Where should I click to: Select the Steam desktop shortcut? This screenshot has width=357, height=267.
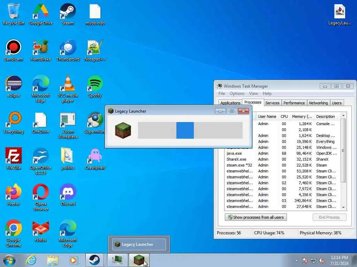68,14
